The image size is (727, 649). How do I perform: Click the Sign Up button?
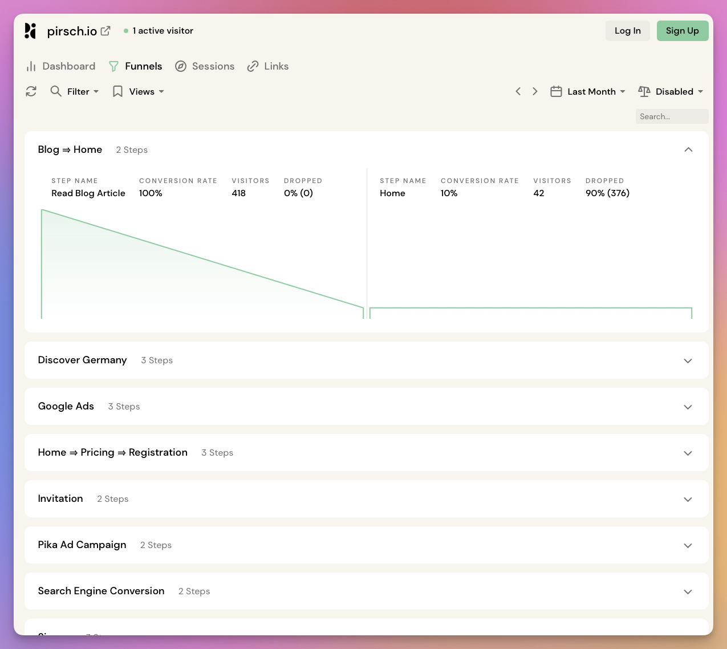(x=683, y=31)
